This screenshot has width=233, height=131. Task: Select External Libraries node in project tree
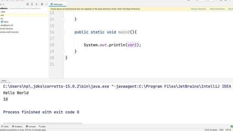click(x=7, y=29)
